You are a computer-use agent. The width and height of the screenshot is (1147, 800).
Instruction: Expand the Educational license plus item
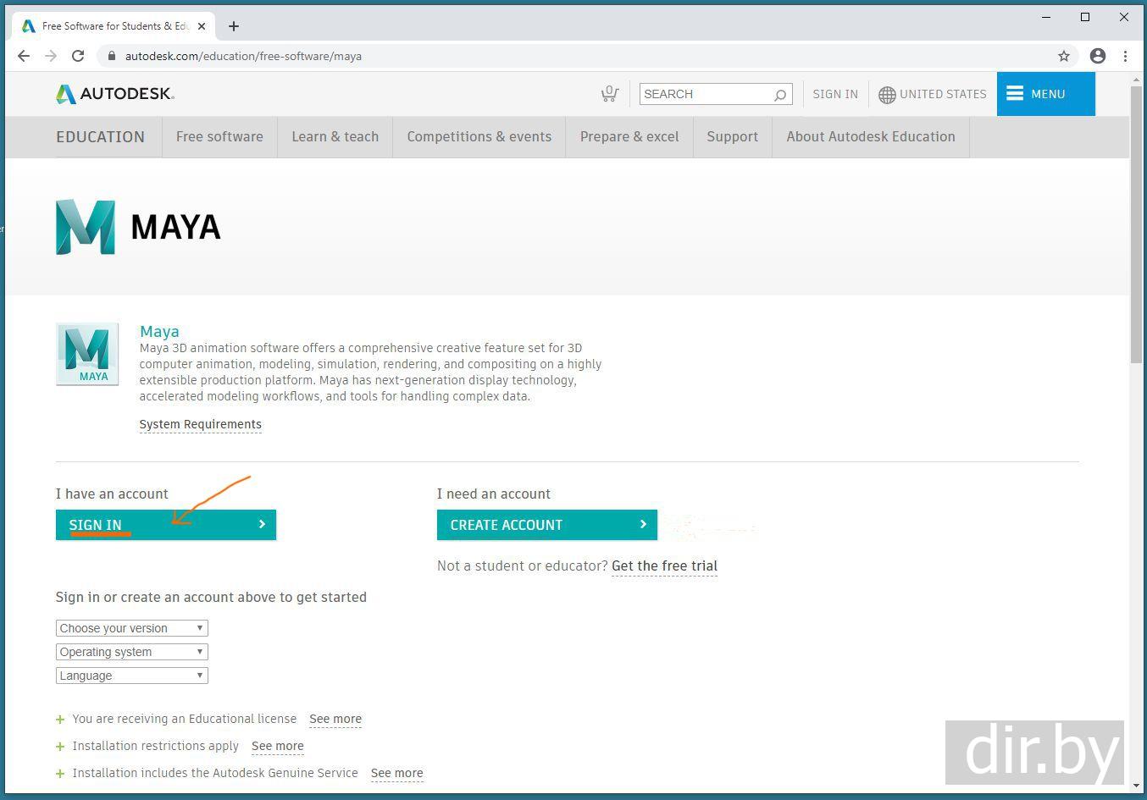60,720
